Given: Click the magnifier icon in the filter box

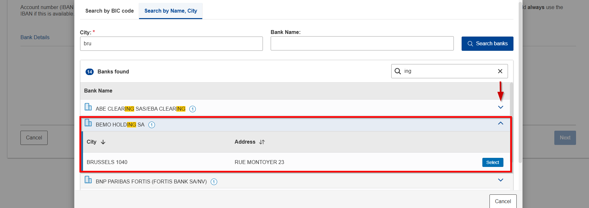Looking at the screenshot, I should 398,71.
